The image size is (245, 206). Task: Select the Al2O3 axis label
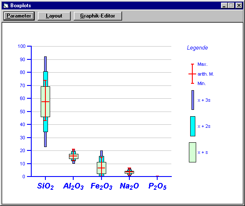73,186
